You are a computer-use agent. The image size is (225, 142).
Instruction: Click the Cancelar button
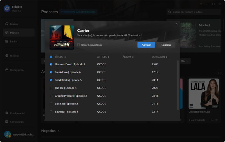click(x=166, y=45)
